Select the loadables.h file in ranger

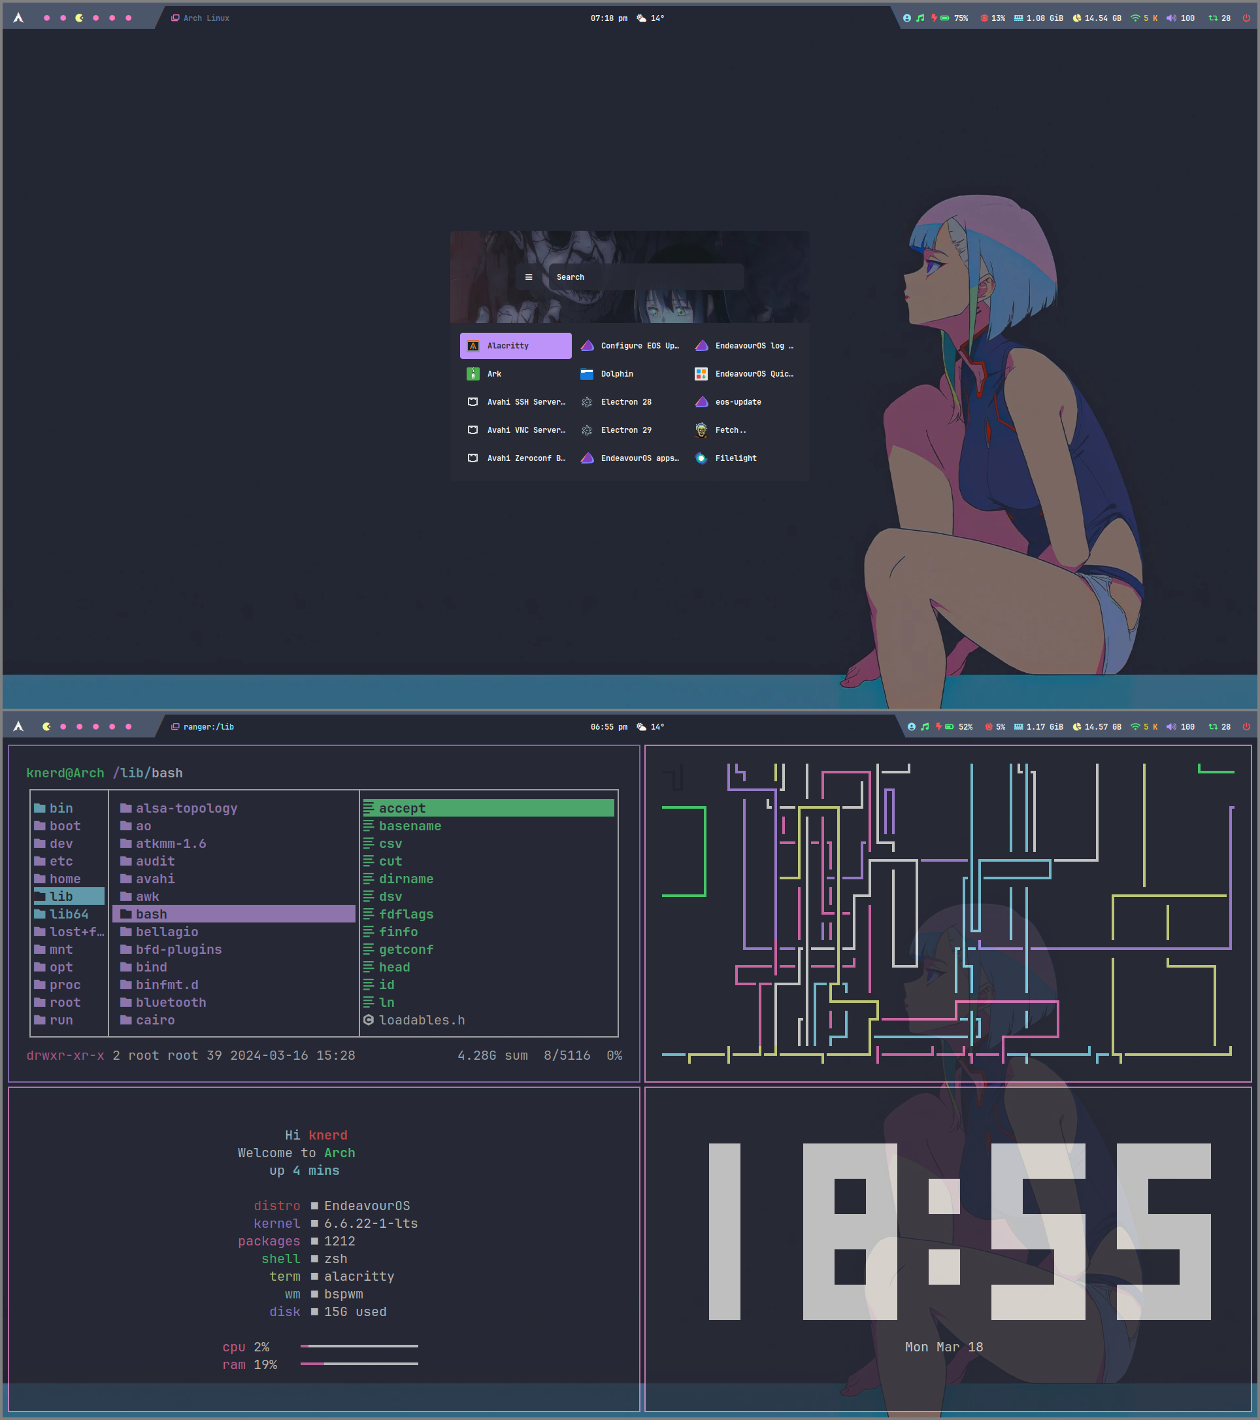(488, 1020)
